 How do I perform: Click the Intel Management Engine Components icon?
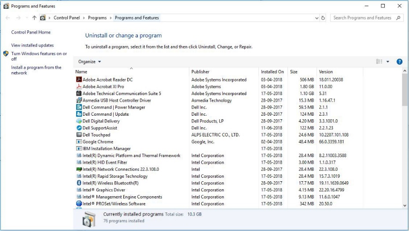coord(79,197)
